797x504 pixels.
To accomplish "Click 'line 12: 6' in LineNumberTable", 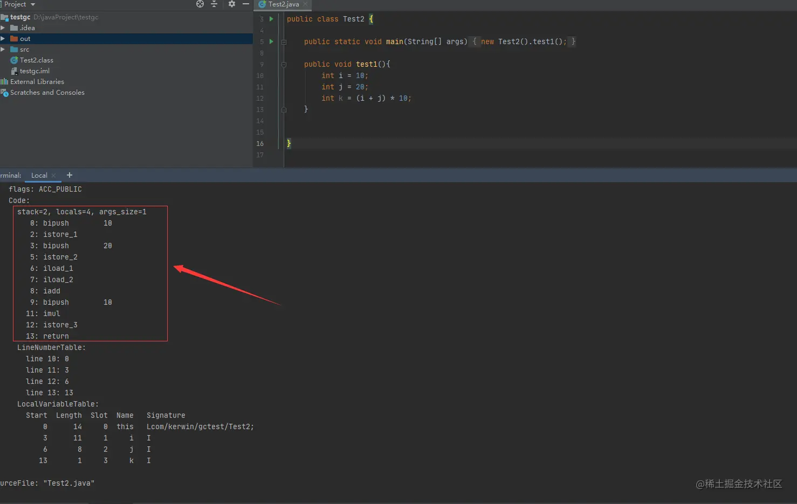I will [x=47, y=382].
